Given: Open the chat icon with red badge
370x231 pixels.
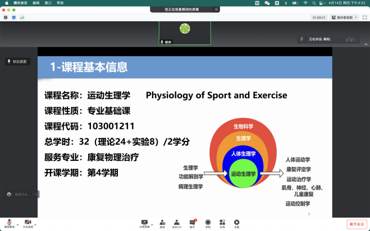Looking at the screenshot, I should coord(192,223).
